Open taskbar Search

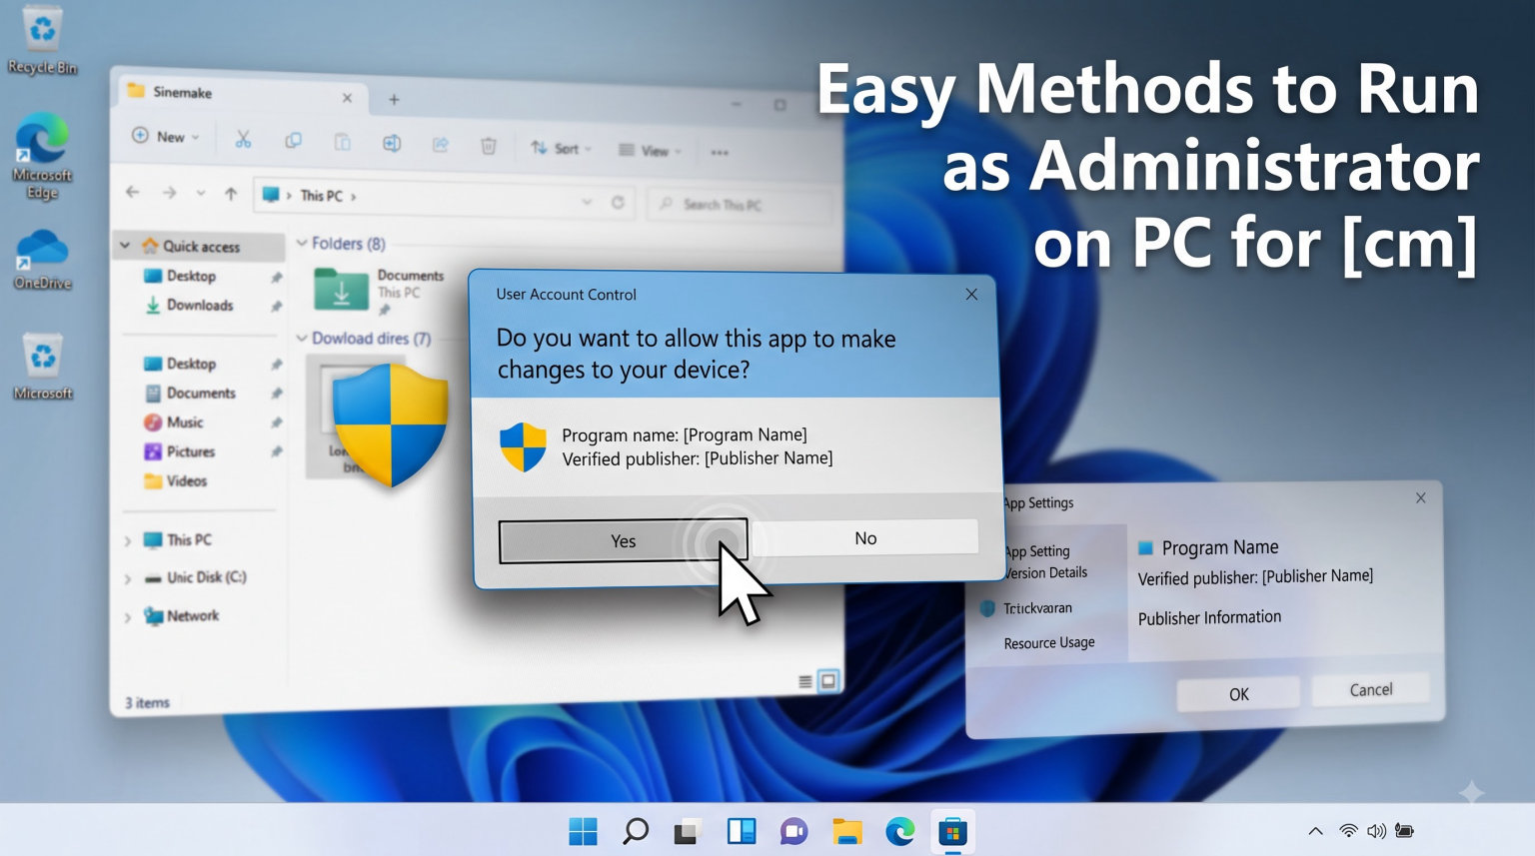[636, 831]
